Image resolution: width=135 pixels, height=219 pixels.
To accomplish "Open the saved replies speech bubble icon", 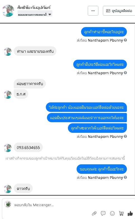I will click(x=103, y=213).
